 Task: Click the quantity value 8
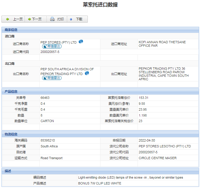[42, 115]
